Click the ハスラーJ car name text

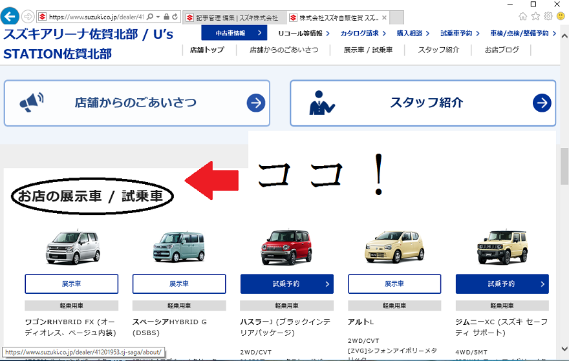point(285,327)
